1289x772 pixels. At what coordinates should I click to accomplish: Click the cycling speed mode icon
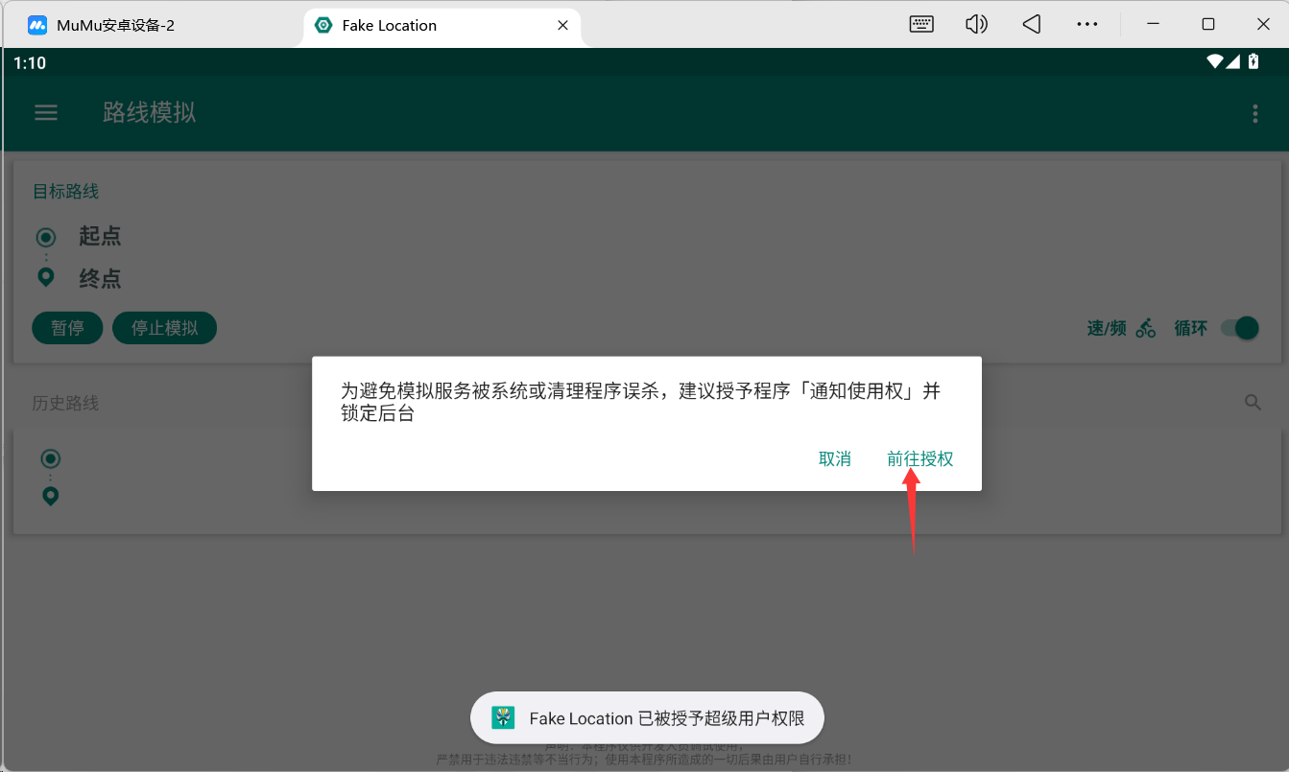pyautogui.click(x=1145, y=329)
